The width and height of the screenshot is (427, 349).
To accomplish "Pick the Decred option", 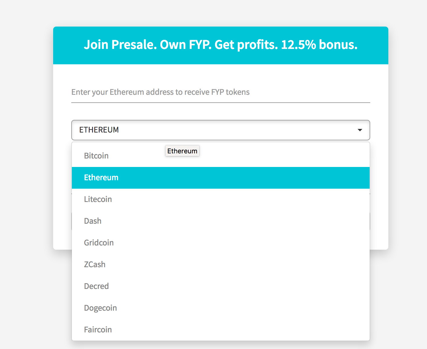I will (96, 286).
